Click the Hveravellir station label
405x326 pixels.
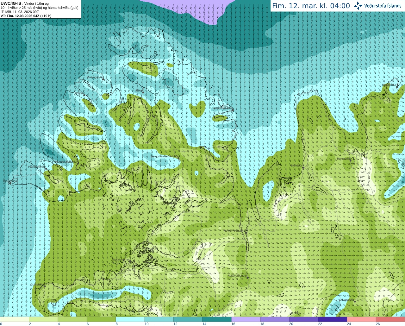click(348, 300)
